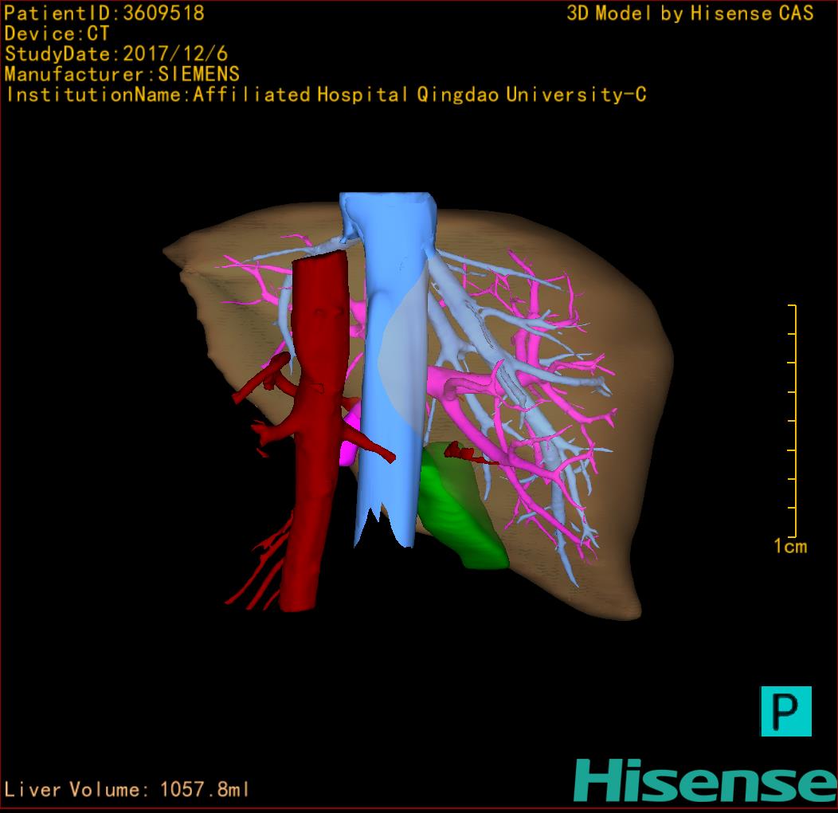Screen dimensions: 838x813
Task: Click the InstitutionName Affiliated Hospital text
Action: pyautogui.click(x=326, y=95)
